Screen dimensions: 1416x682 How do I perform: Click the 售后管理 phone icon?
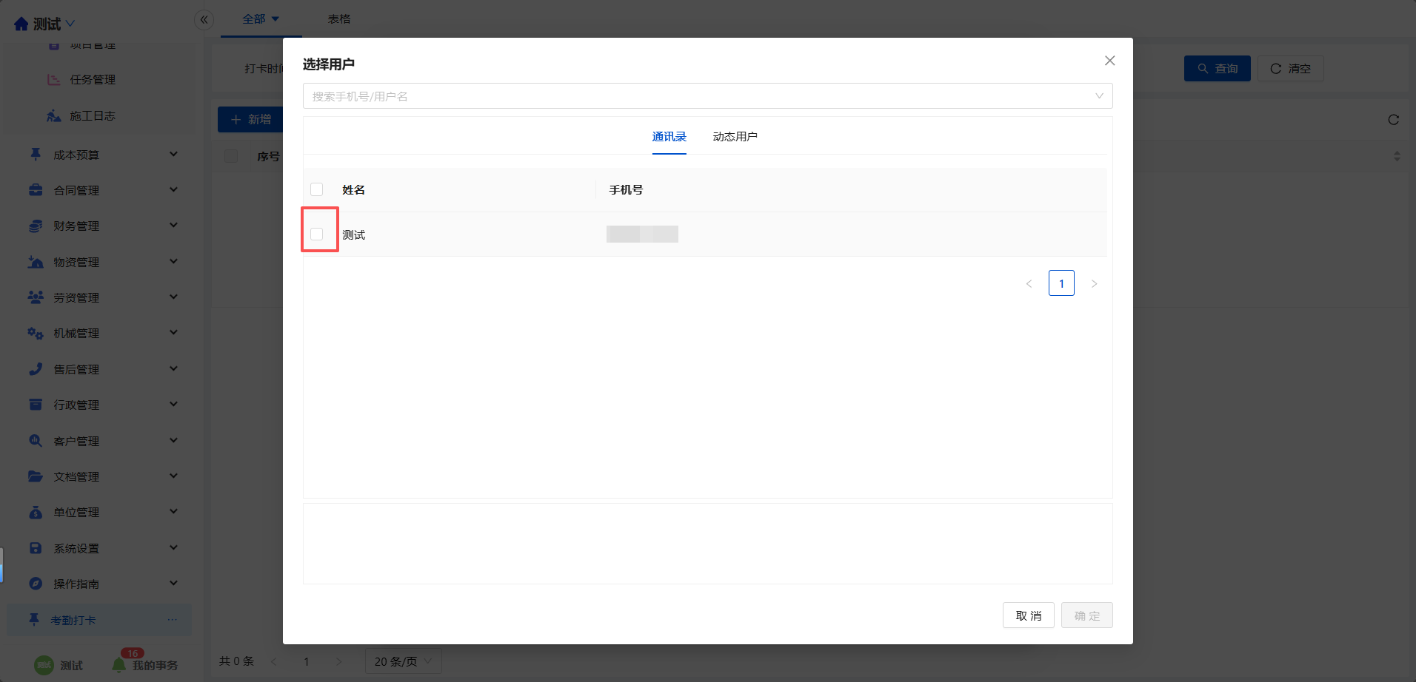pyautogui.click(x=35, y=369)
